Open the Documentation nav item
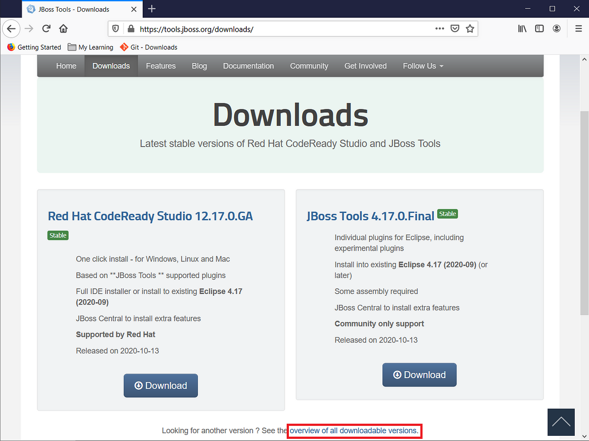The width and height of the screenshot is (589, 441). click(x=249, y=66)
